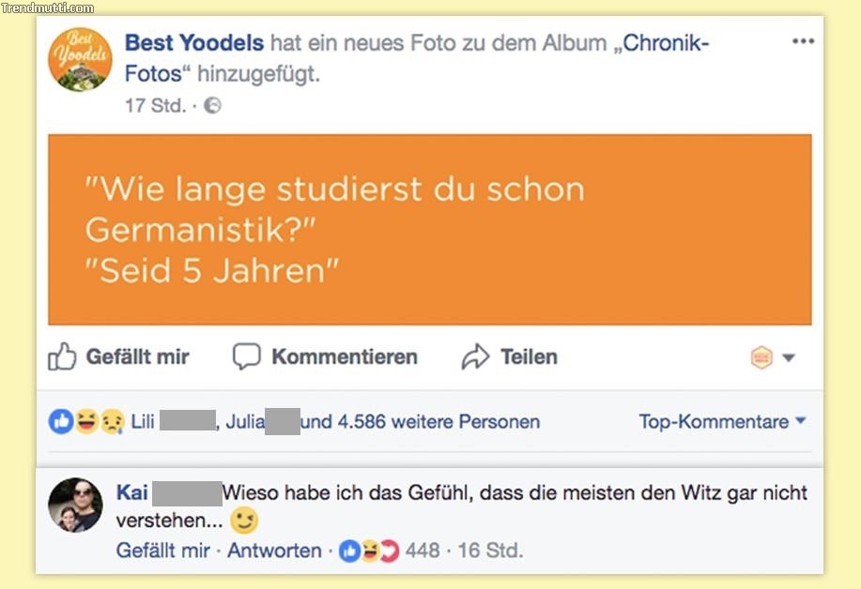Click the post's reaction emoji summary icons

tap(86, 422)
